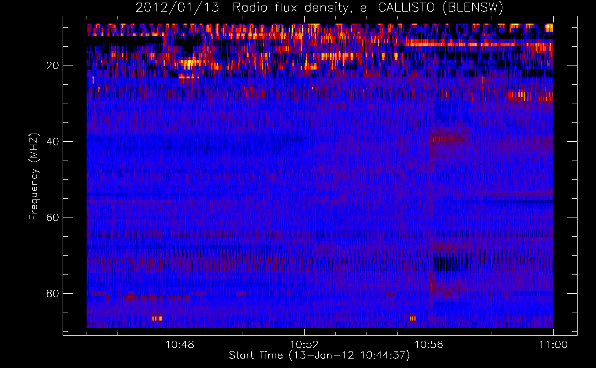This screenshot has width=596, height=368.
Task: Click the '80' frequency tick label
Action: 53,294
